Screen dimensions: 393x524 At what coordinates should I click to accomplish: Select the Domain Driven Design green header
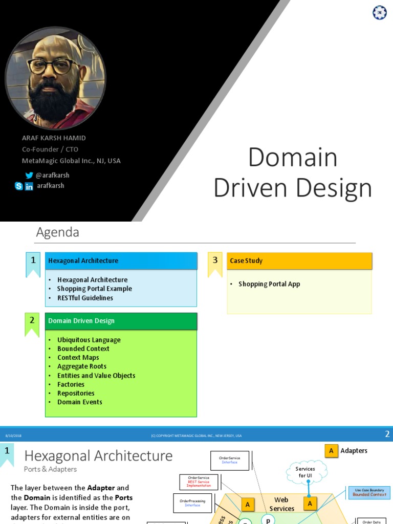(121, 321)
